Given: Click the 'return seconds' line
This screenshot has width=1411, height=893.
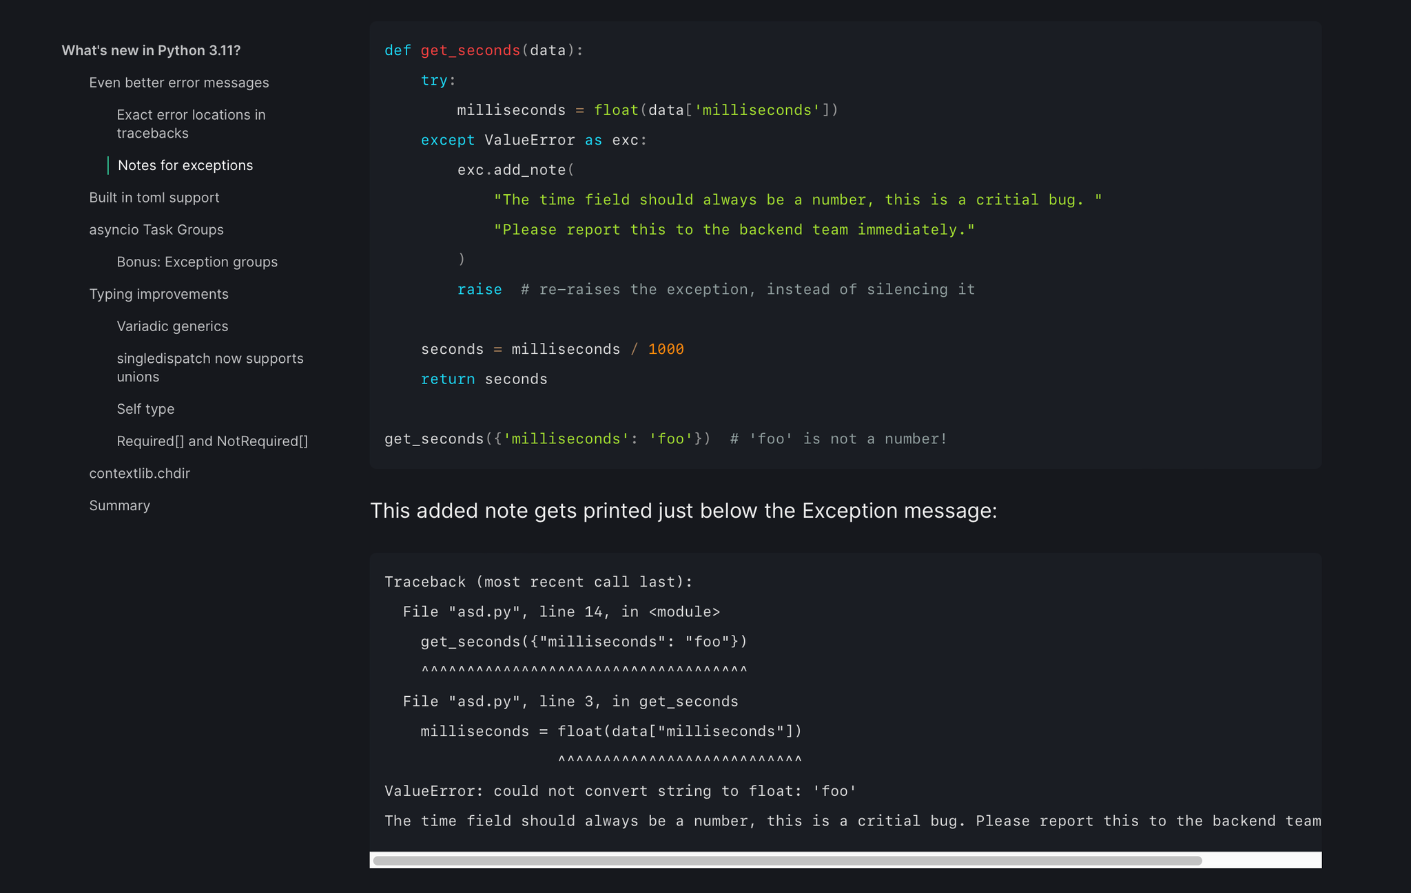Looking at the screenshot, I should tap(484, 379).
